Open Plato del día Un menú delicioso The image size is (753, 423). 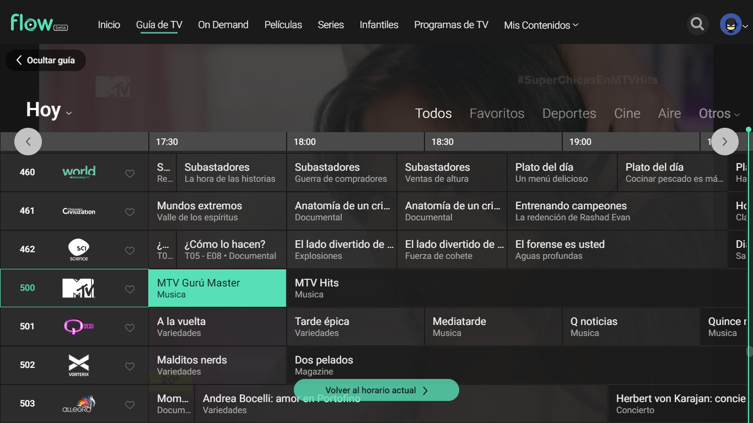(562, 172)
